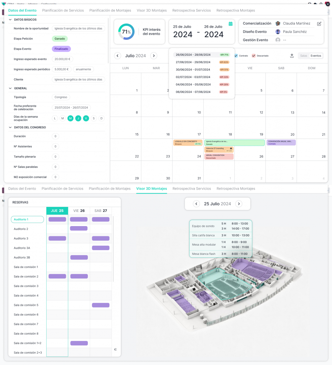This screenshot has height=365, width=332.
Task: Open Retrospectiva Servicios tab in top panel
Action: click(191, 10)
